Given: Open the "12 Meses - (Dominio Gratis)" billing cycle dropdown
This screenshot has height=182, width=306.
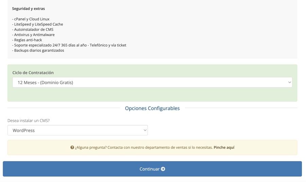Looking at the screenshot, I should click(150, 82).
